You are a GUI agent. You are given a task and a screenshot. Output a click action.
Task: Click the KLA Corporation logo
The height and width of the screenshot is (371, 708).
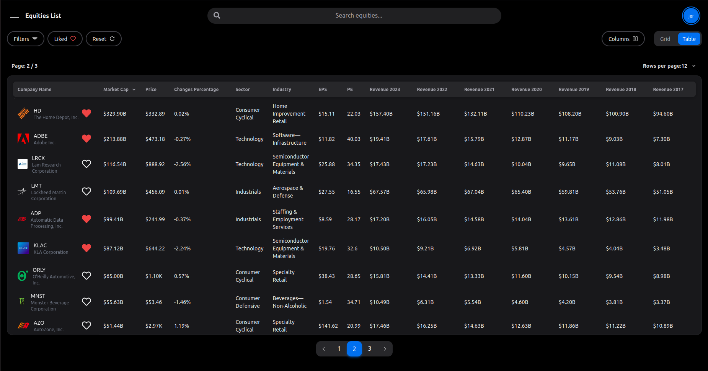click(23, 248)
